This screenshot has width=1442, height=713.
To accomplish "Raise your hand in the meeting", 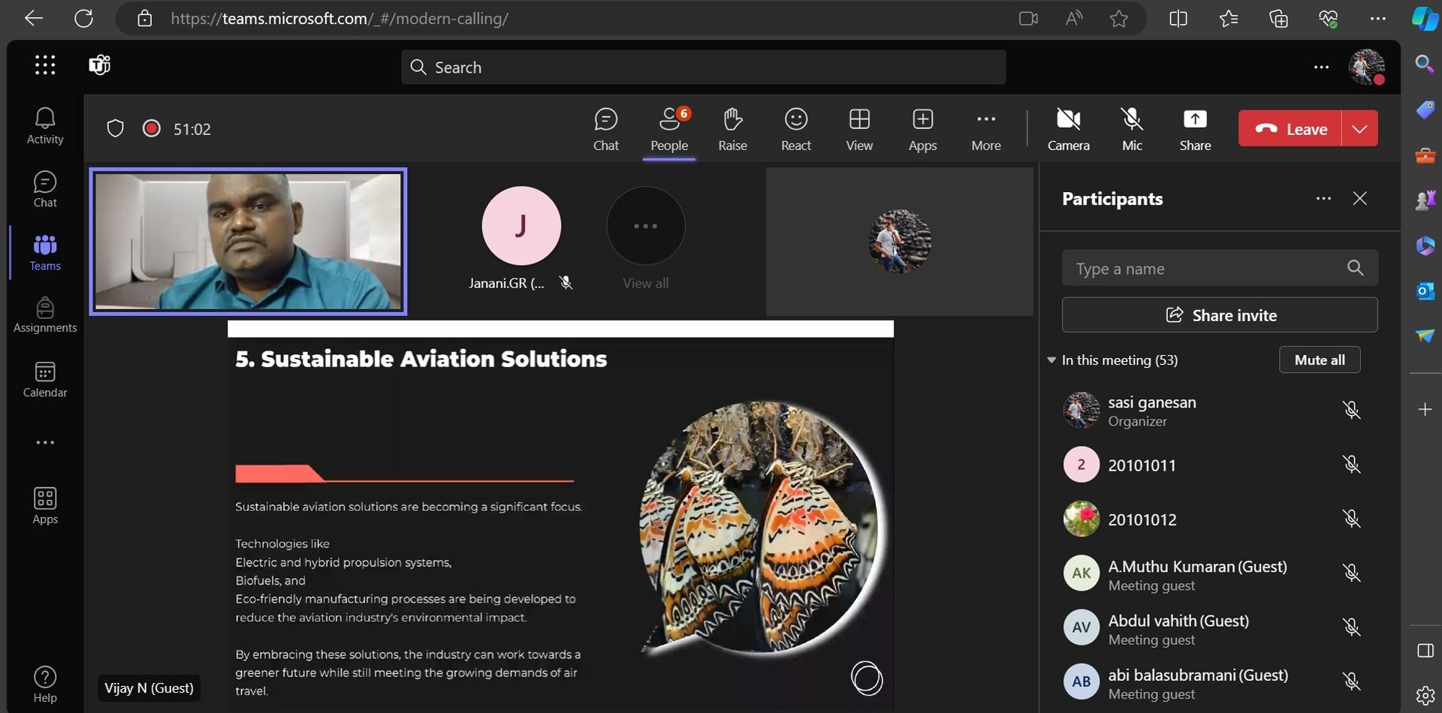I will [732, 129].
